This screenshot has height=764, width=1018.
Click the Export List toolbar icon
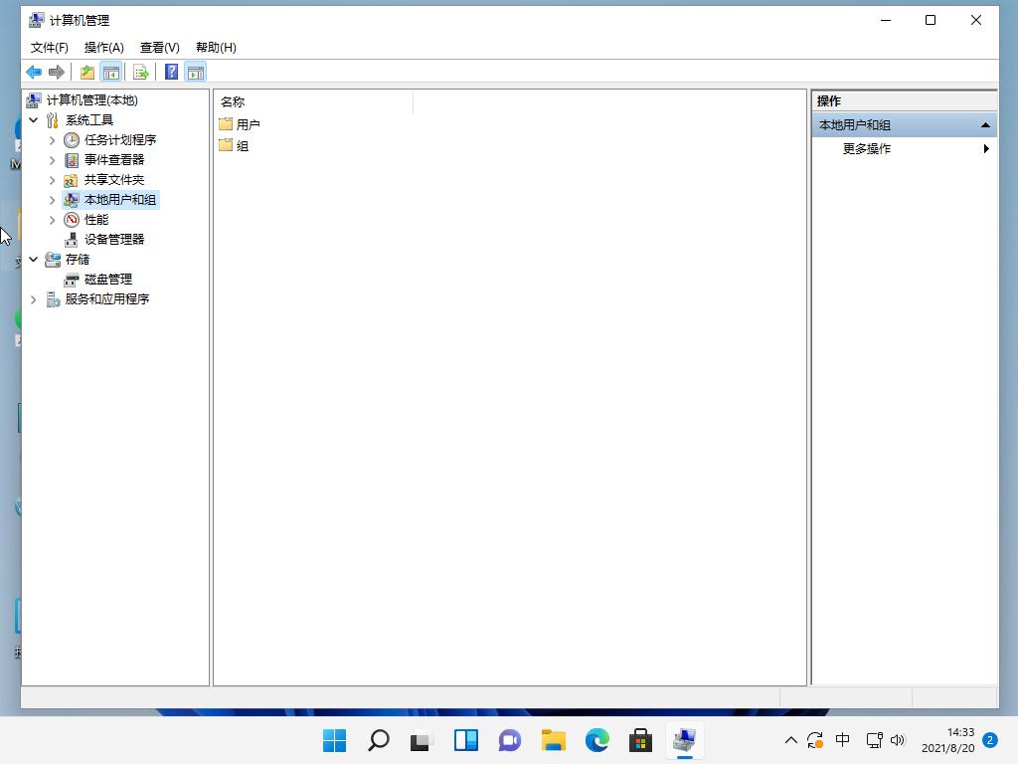tap(141, 71)
